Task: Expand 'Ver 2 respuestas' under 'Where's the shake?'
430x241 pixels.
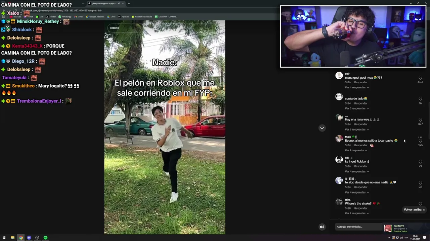Action: coord(357,213)
